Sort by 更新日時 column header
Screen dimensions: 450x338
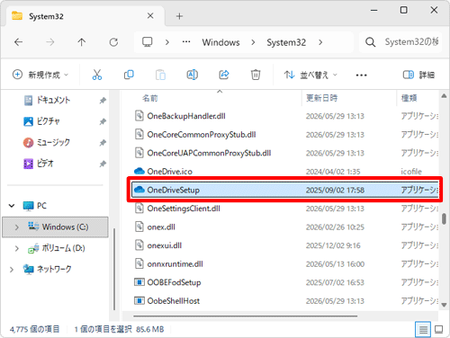tap(322, 98)
